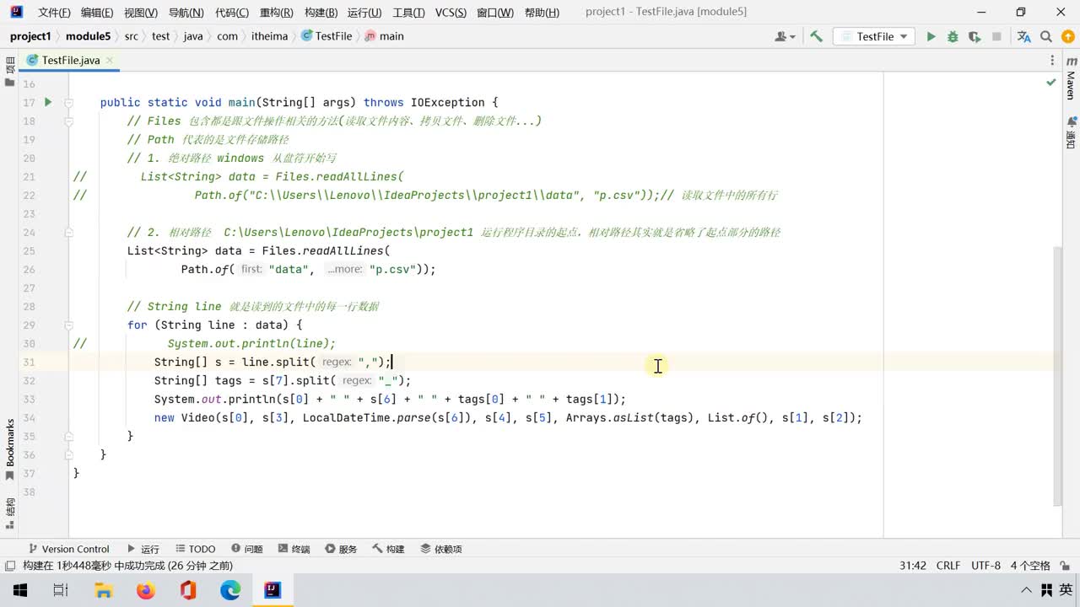
Task: Change UTF-8 file encoding in status bar
Action: point(985,566)
